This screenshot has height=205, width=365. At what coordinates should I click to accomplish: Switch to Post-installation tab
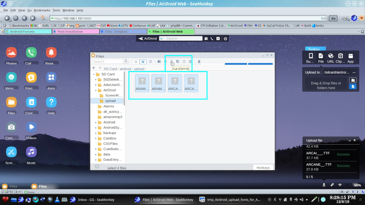pos(76,32)
